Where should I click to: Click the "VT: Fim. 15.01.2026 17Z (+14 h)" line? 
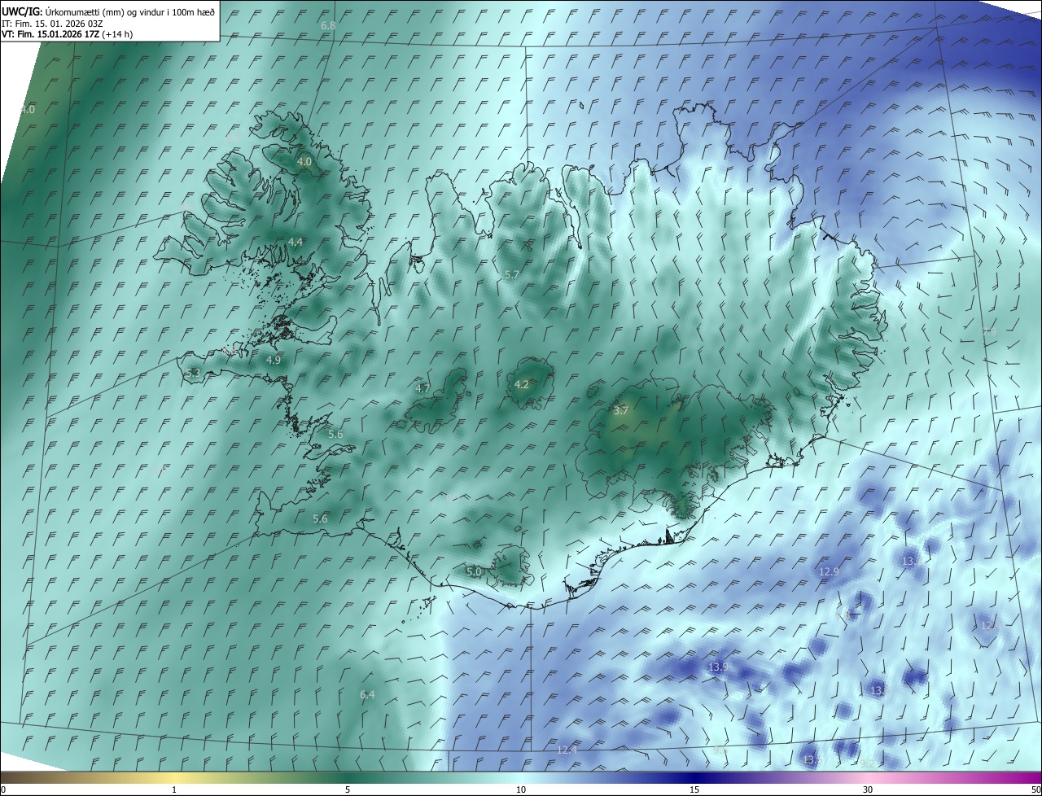coord(68,34)
